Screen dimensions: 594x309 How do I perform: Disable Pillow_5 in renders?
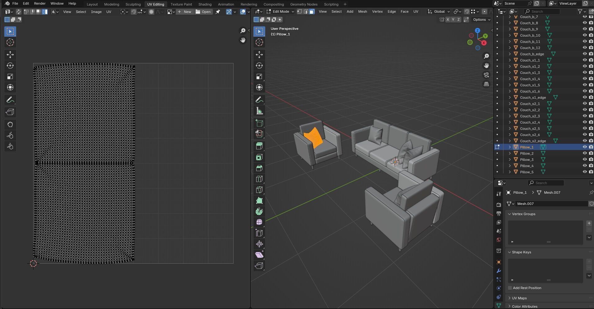click(x=591, y=172)
